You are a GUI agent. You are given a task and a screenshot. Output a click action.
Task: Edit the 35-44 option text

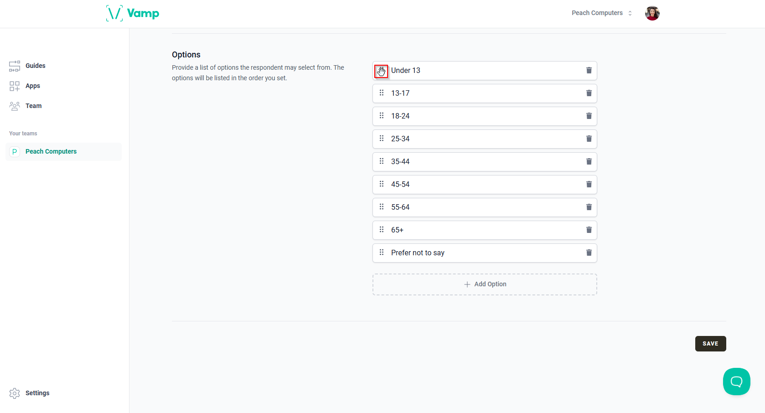(486, 162)
